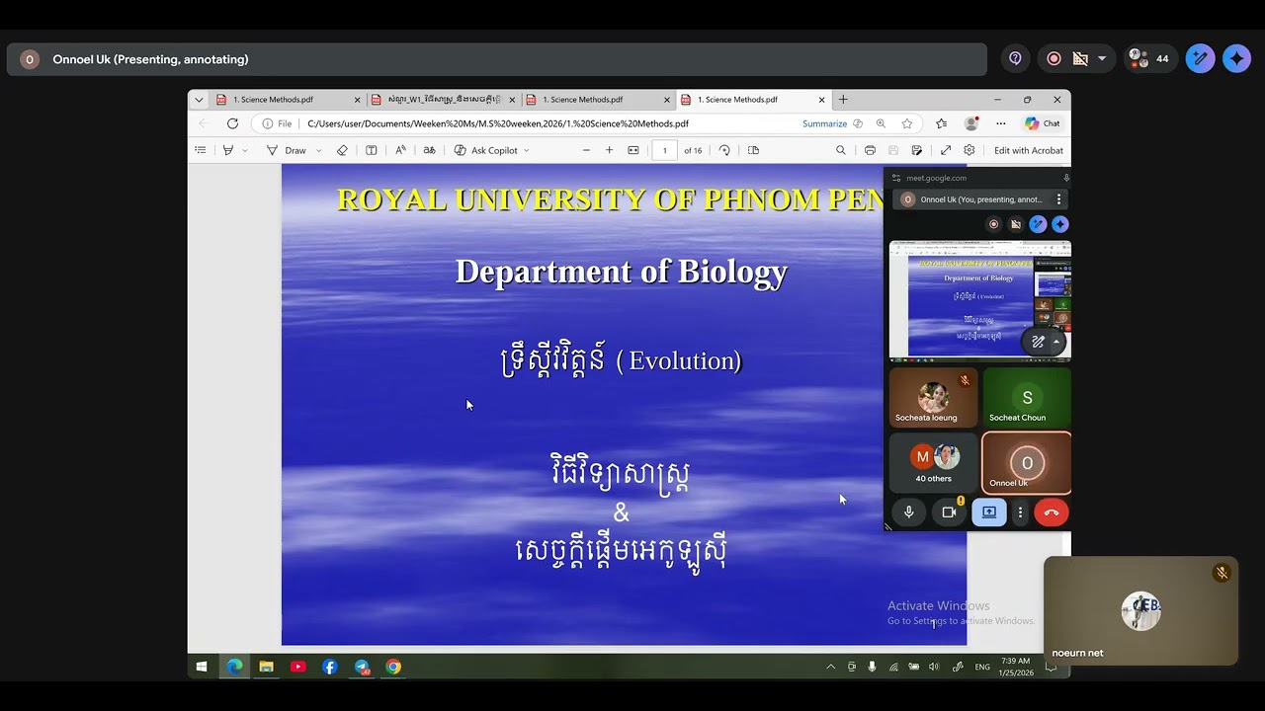Image resolution: width=1265 pixels, height=711 pixels.
Task: Expand the Ask Copilot dropdown arrow
Action: (526, 150)
